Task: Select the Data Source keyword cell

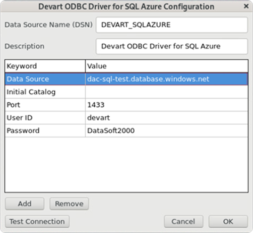Action: point(45,79)
